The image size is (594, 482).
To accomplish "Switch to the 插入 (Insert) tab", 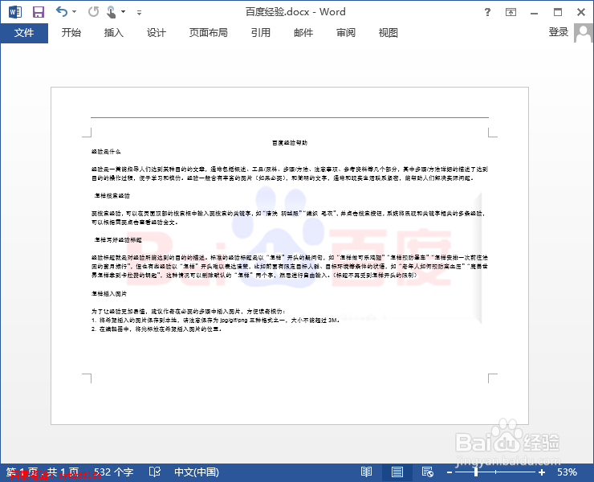I will tap(114, 33).
